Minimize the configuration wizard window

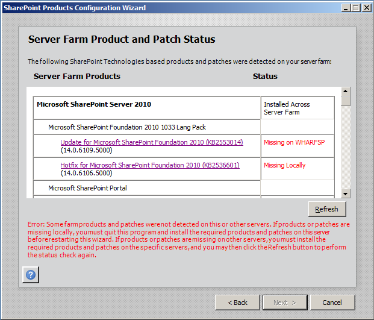coord(346,7)
